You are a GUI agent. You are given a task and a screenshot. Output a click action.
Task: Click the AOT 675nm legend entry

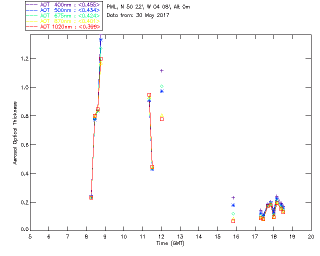pyautogui.click(x=63, y=15)
